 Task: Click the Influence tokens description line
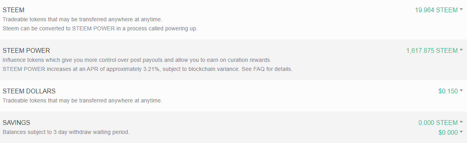coord(137,60)
